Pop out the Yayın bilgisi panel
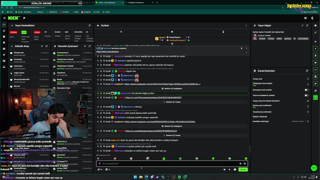The image size is (320, 180). pyautogui.click(x=307, y=25)
